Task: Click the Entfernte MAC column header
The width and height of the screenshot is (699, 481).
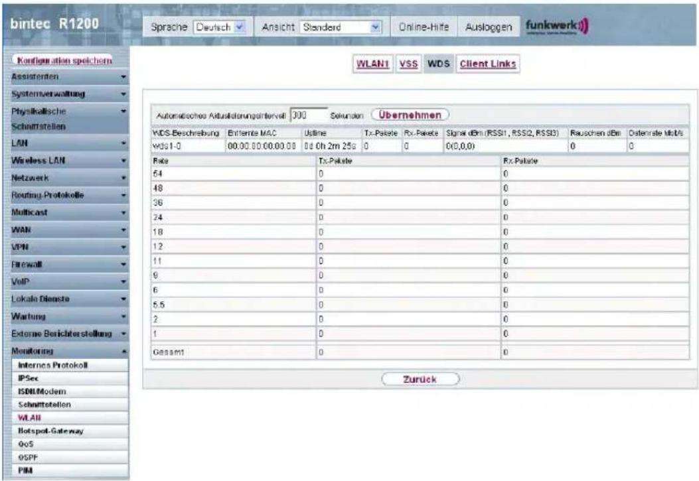Action: (x=252, y=133)
